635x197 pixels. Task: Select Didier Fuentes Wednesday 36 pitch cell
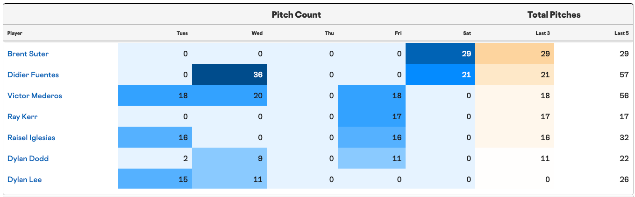(229, 75)
